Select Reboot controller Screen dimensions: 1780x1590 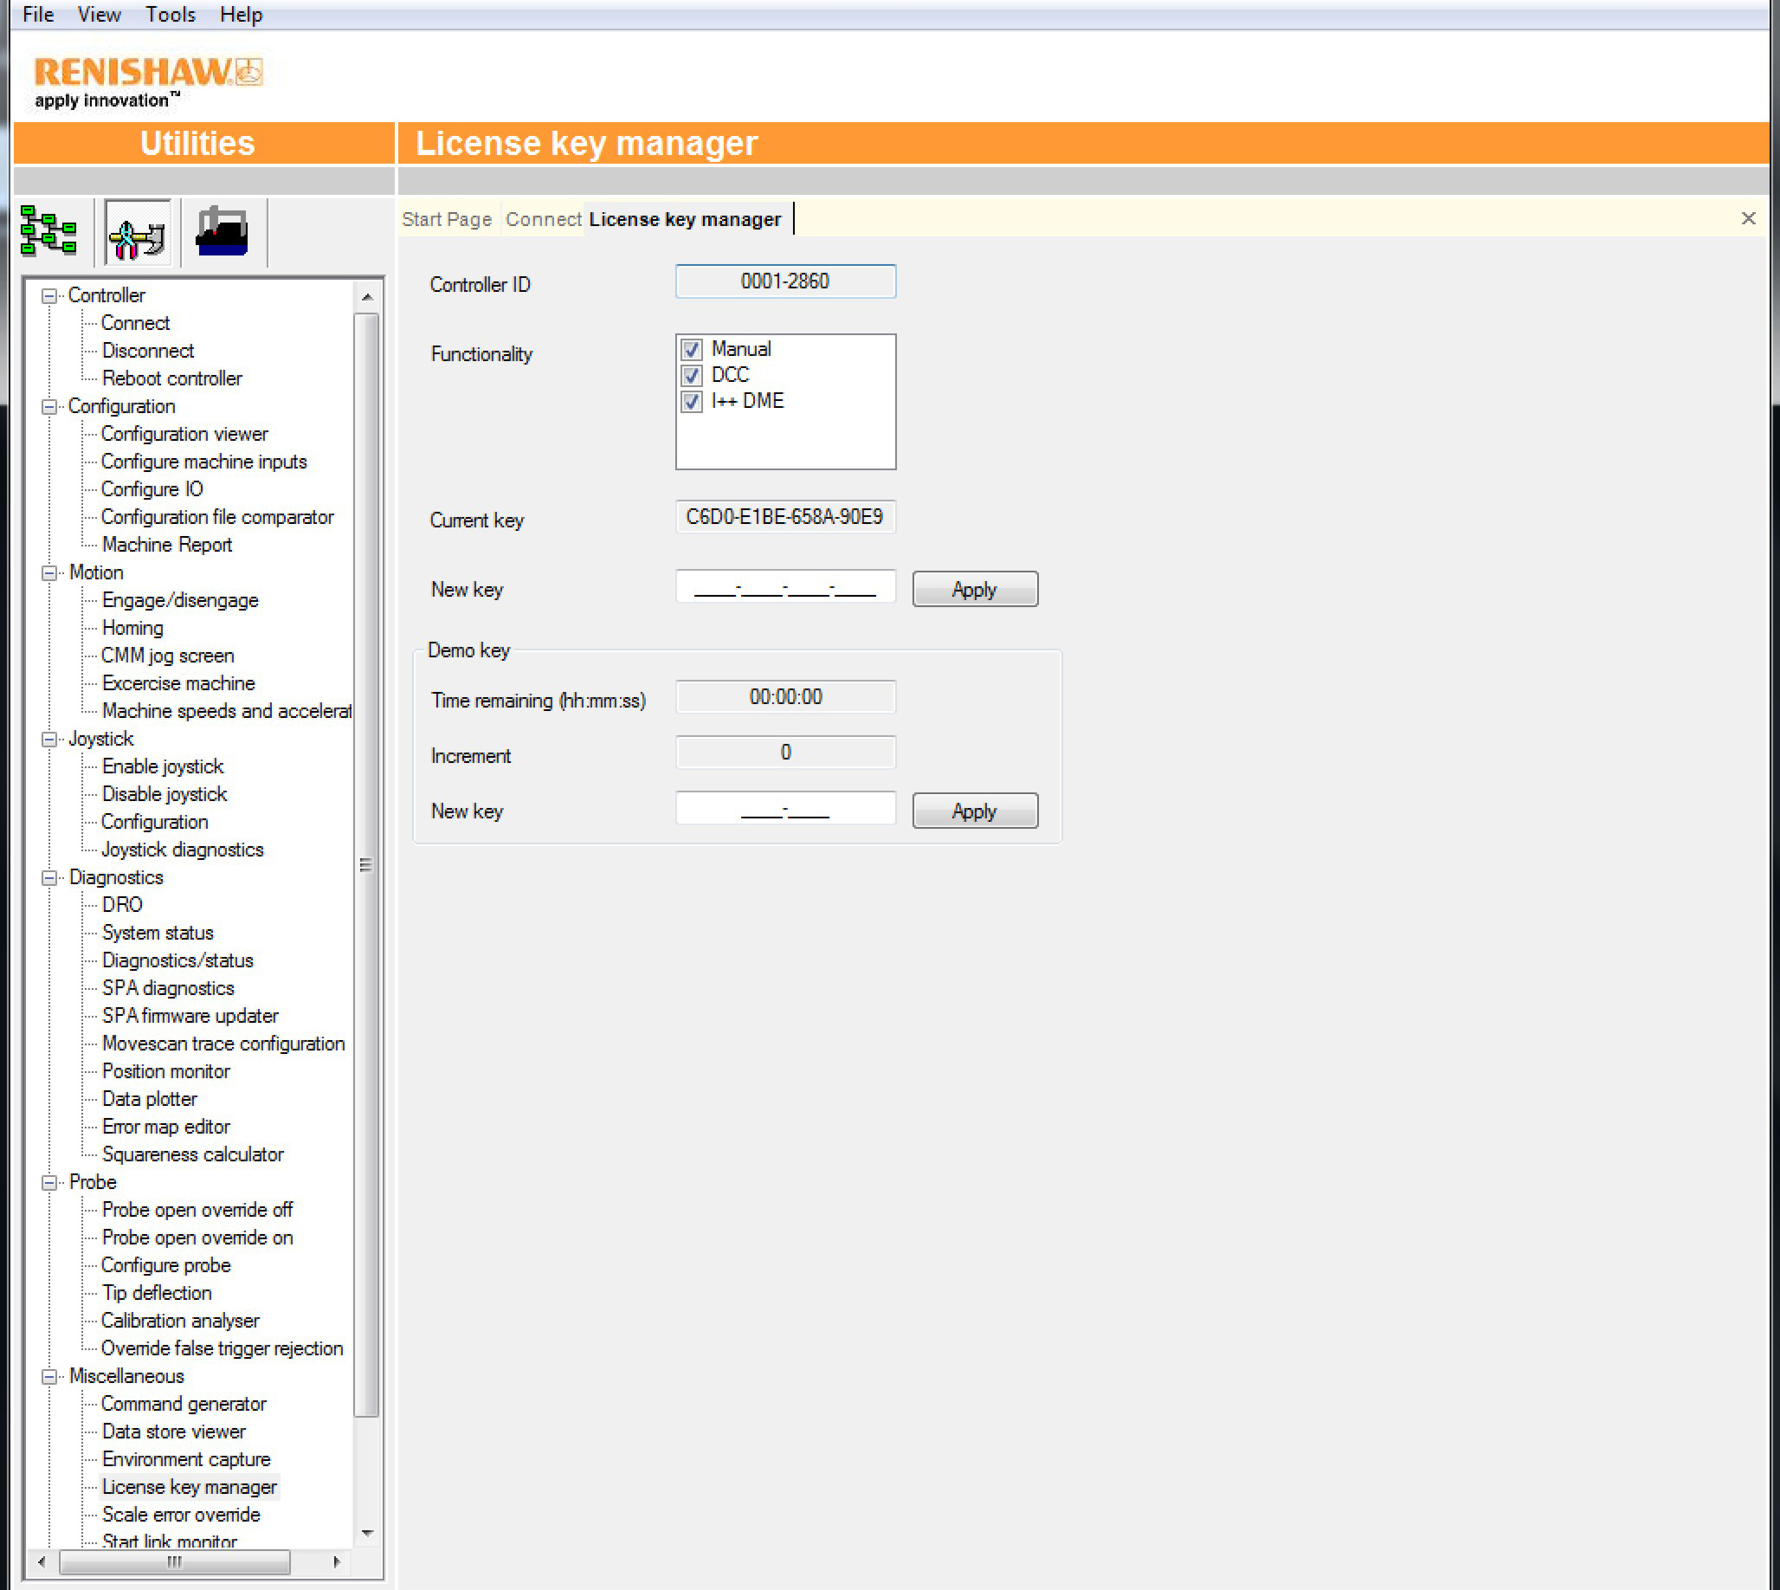[172, 379]
